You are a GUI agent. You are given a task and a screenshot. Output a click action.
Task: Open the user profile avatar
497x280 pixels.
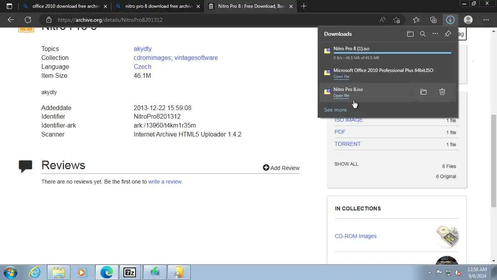click(x=468, y=20)
